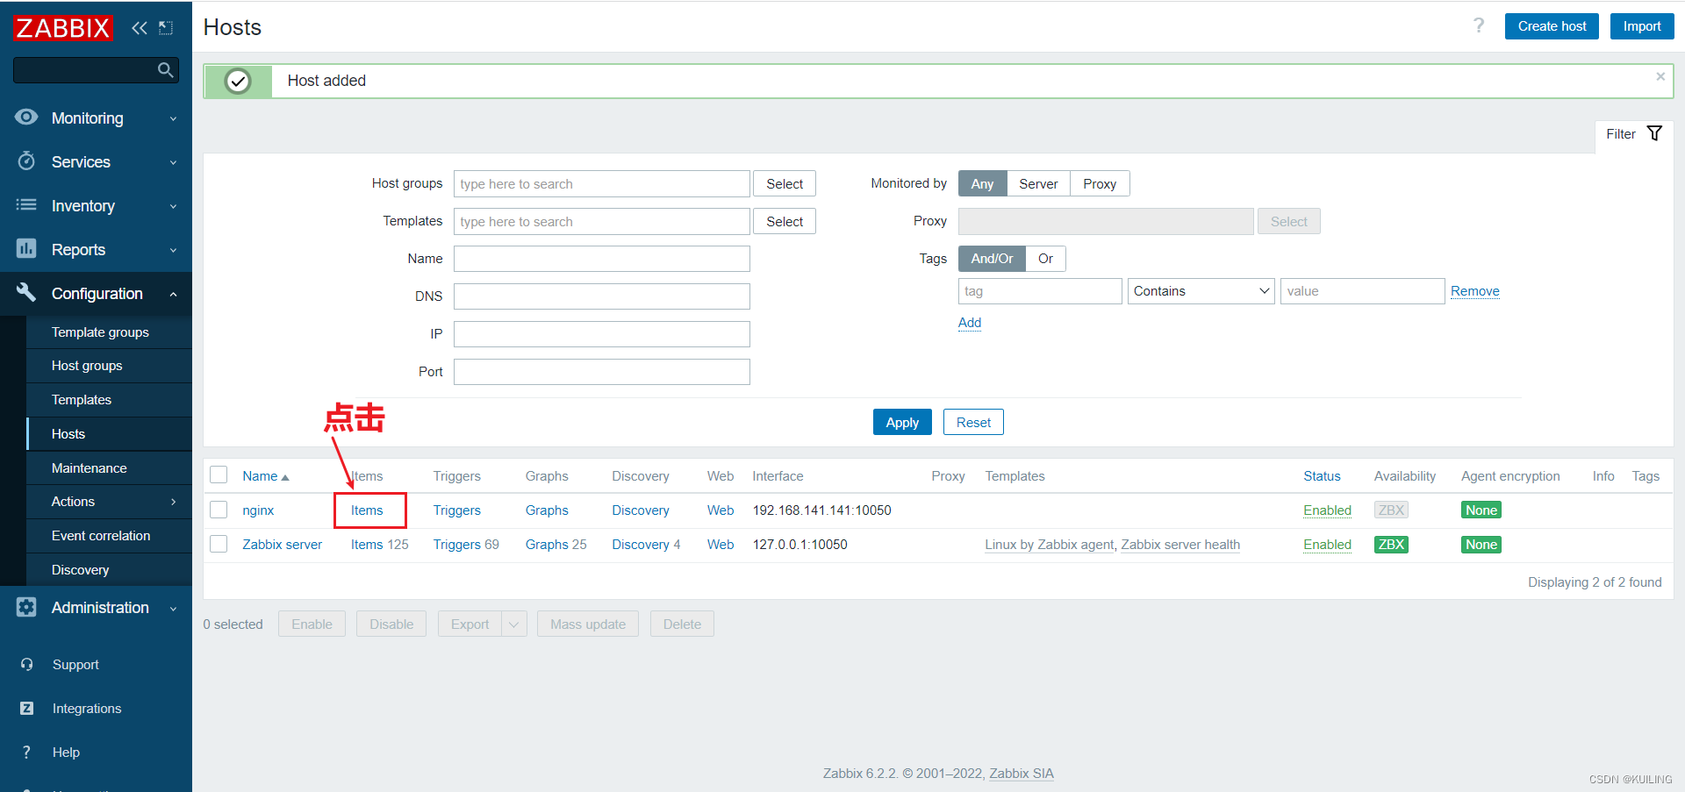
Task: Click the search magnifier icon in sidebar
Action: tap(165, 70)
